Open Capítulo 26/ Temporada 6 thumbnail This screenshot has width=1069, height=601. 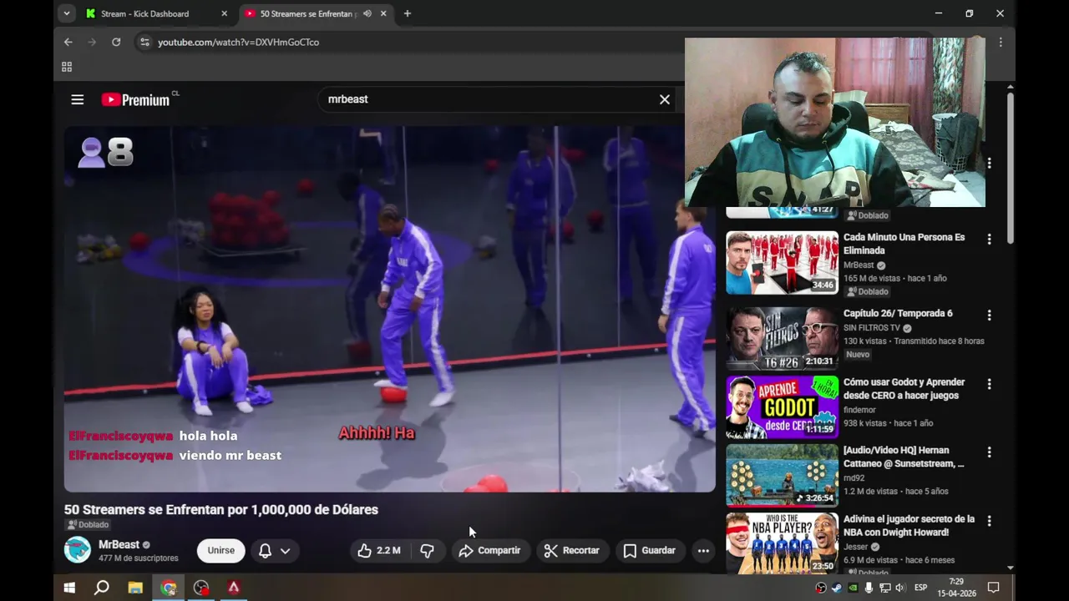tap(782, 338)
